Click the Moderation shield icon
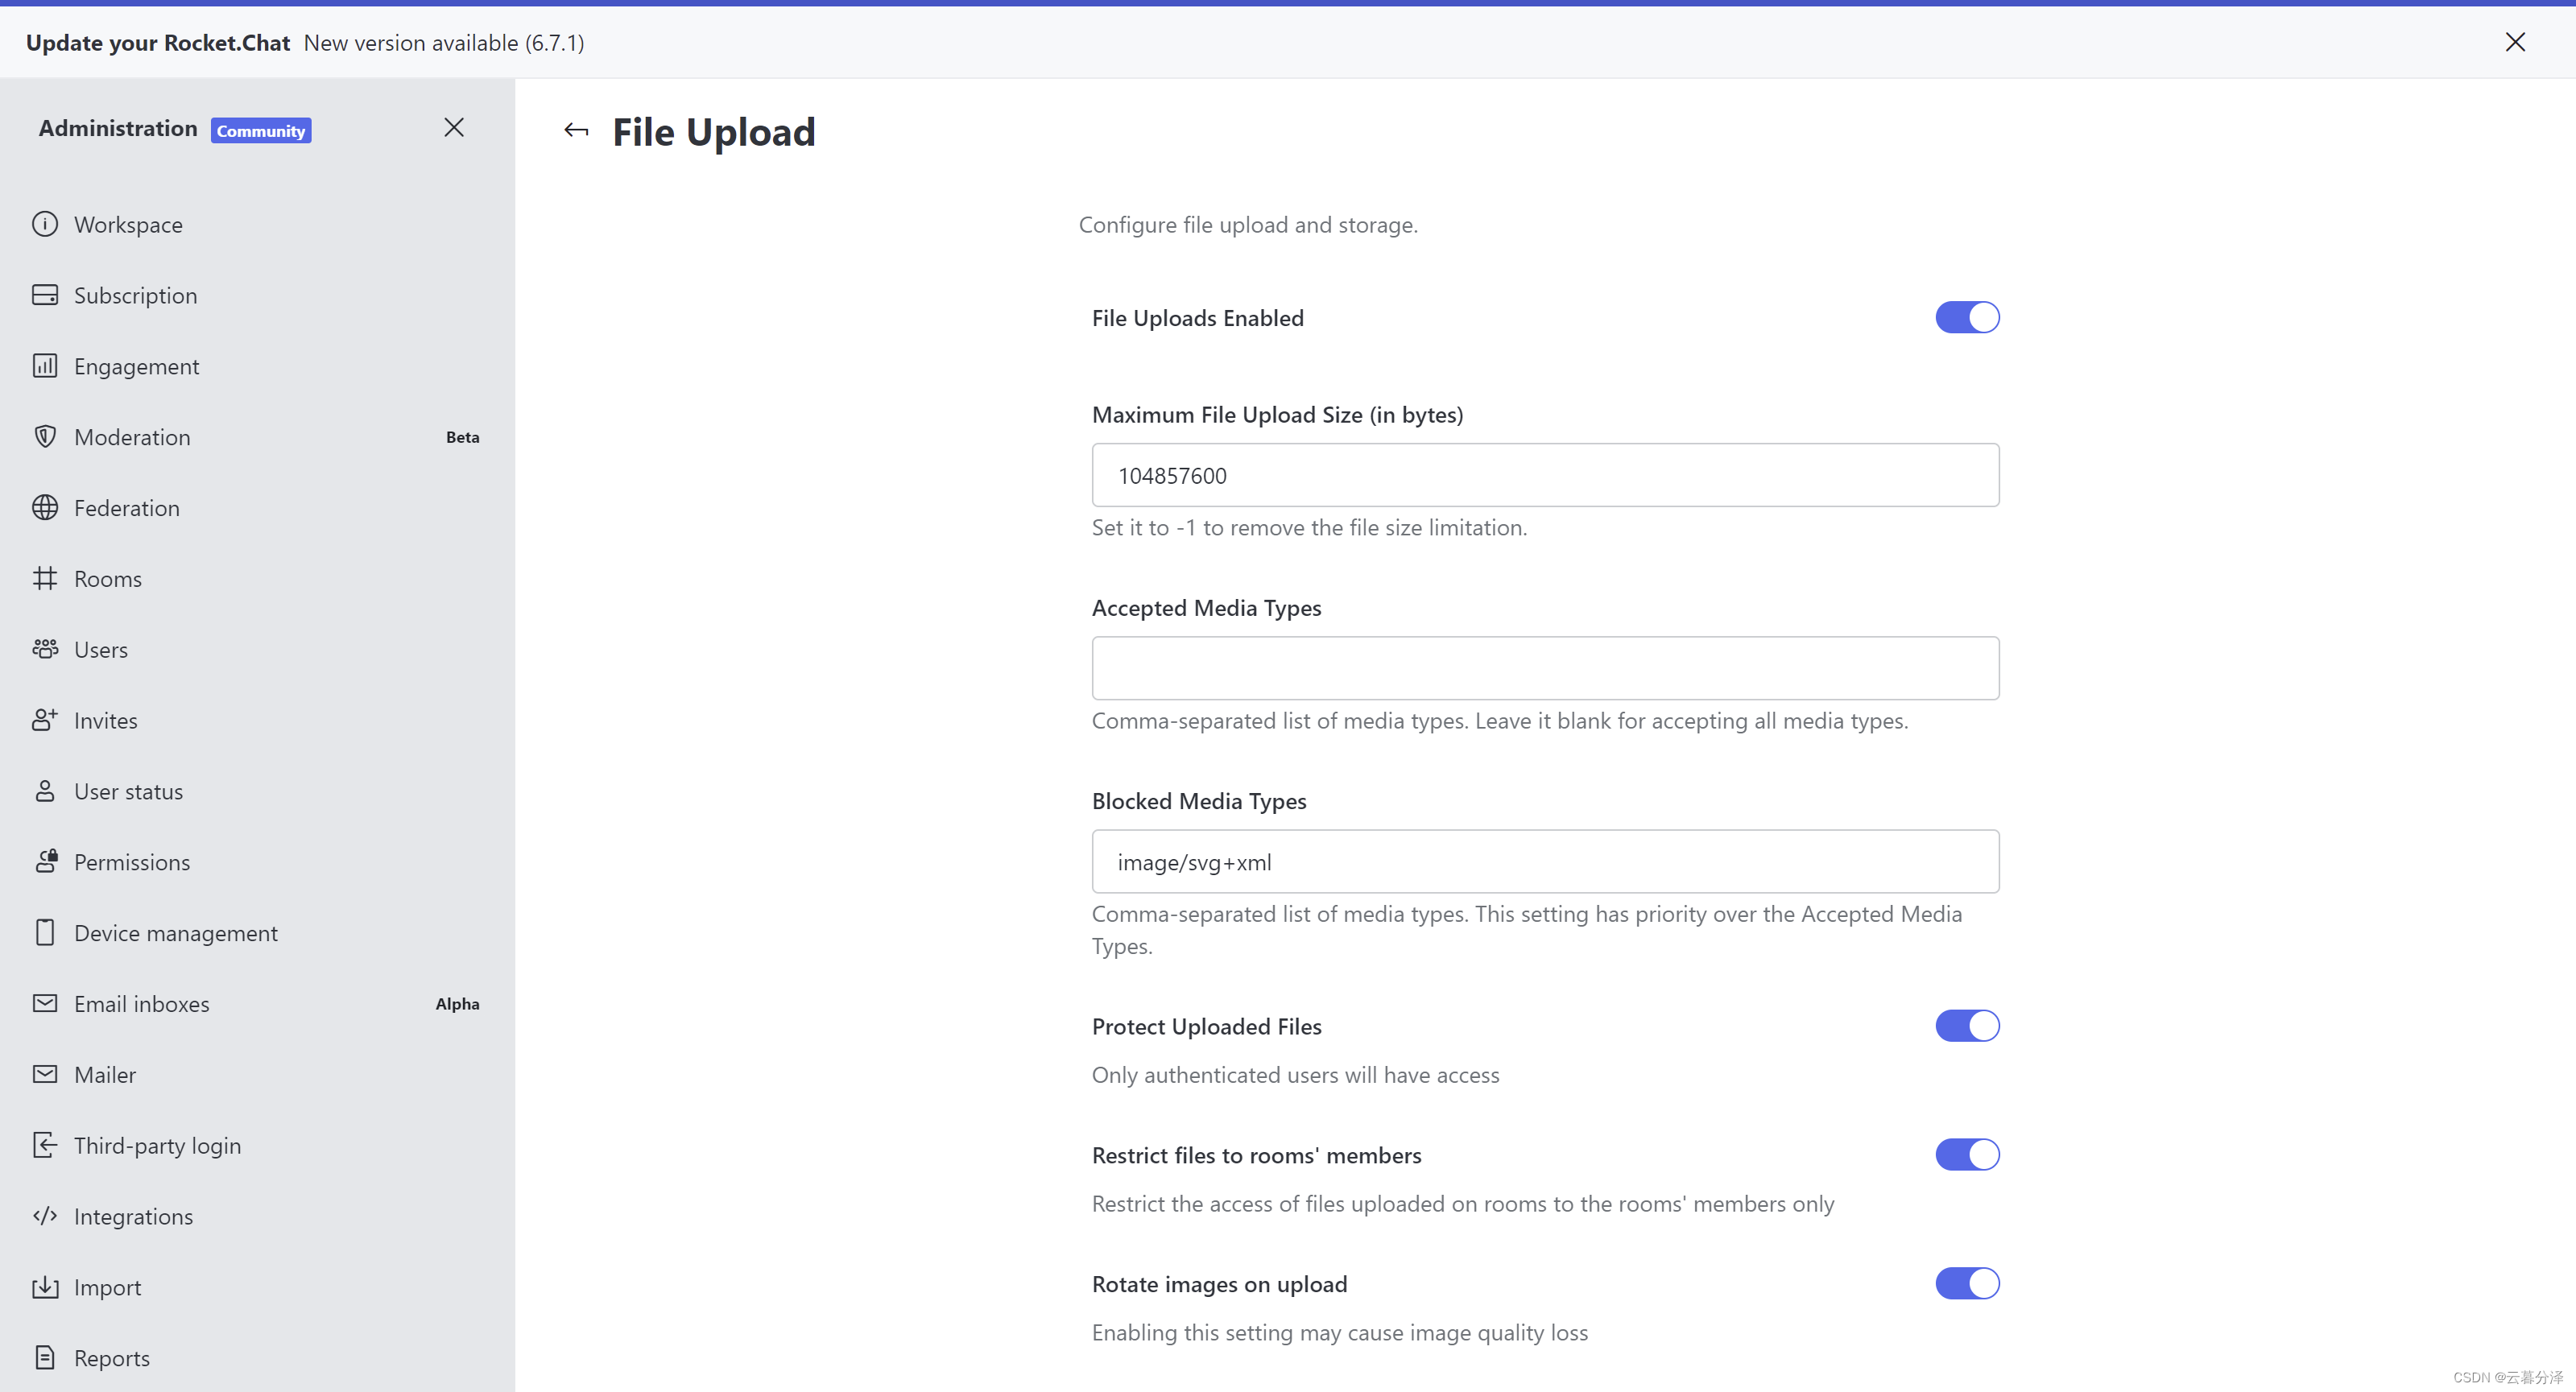This screenshot has width=2576, height=1392. [x=45, y=437]
